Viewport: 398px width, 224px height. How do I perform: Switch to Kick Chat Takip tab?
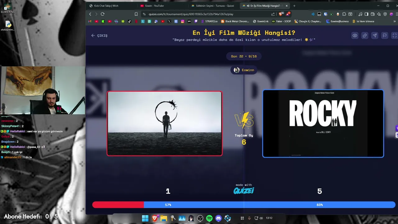[106, 6]
